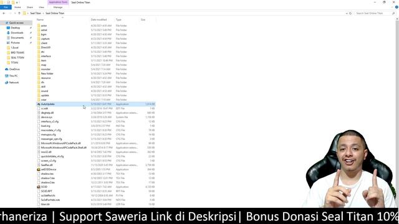The width and height of the screenshot is (399, 224).
Task: Open address bar history dropdown arrow
Action: (x=347, y=13)
